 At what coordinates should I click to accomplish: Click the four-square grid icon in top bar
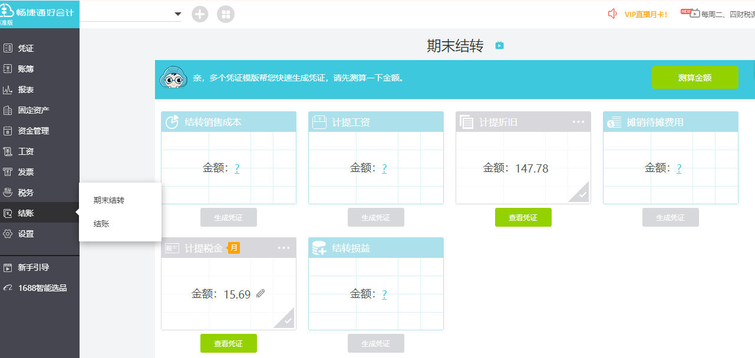point(226,14)
